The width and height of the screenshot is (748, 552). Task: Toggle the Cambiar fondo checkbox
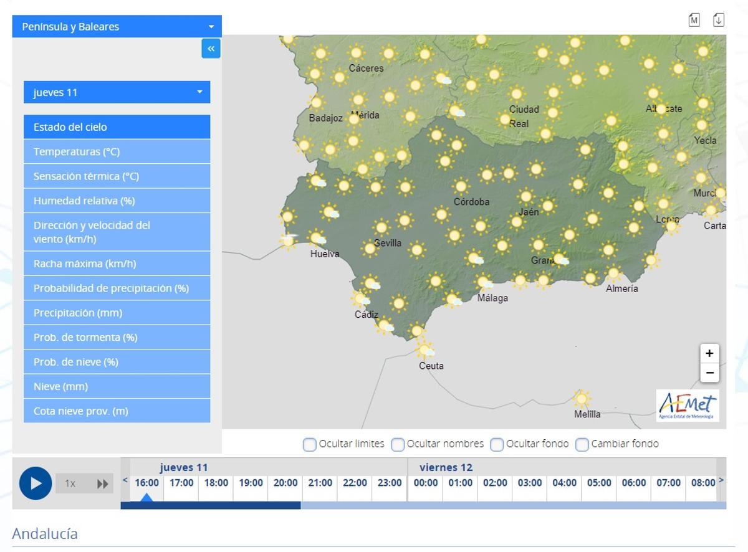[x=582, y=444]
